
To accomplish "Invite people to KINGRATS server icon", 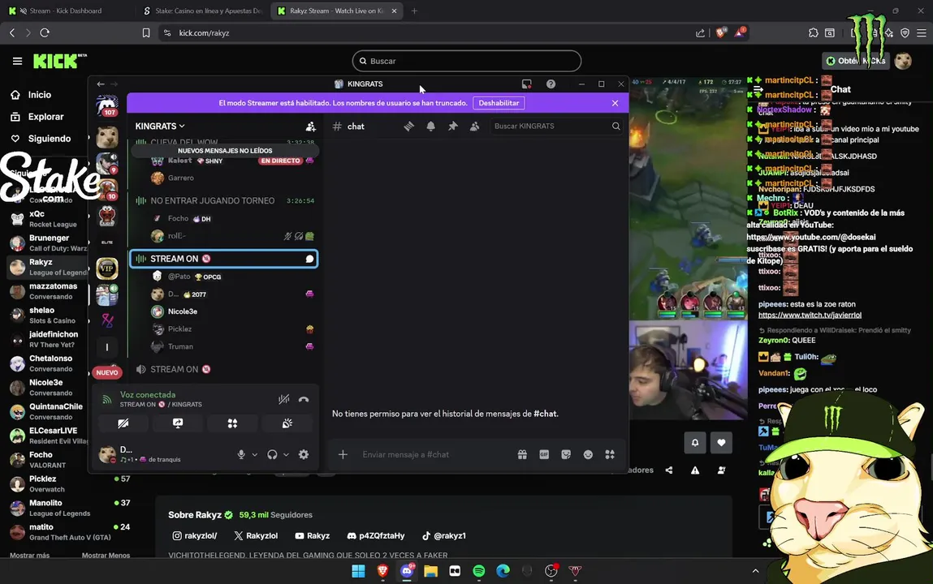I will 311,126.
